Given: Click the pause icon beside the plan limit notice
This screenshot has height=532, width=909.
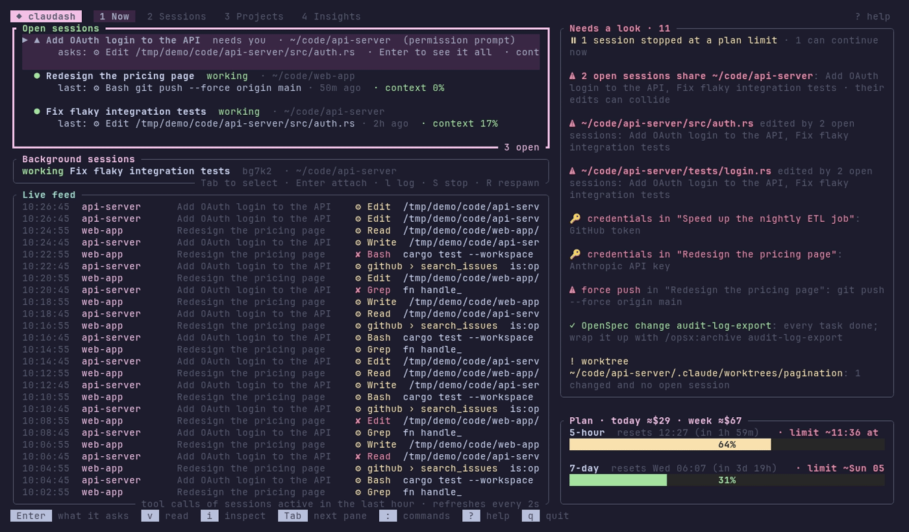Looking at the screenshot, I should [x=573, y=40].
